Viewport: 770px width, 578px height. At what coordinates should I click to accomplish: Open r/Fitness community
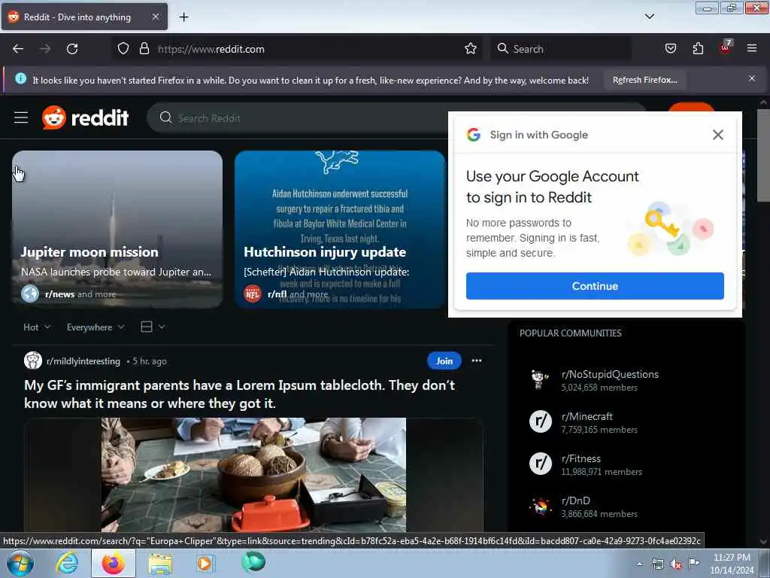(x=581, y=459)
